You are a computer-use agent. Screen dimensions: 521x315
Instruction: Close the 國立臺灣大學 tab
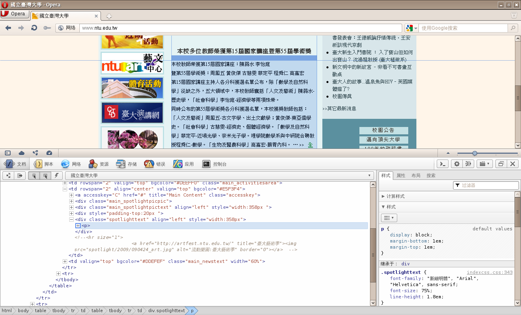pos(96,16)
